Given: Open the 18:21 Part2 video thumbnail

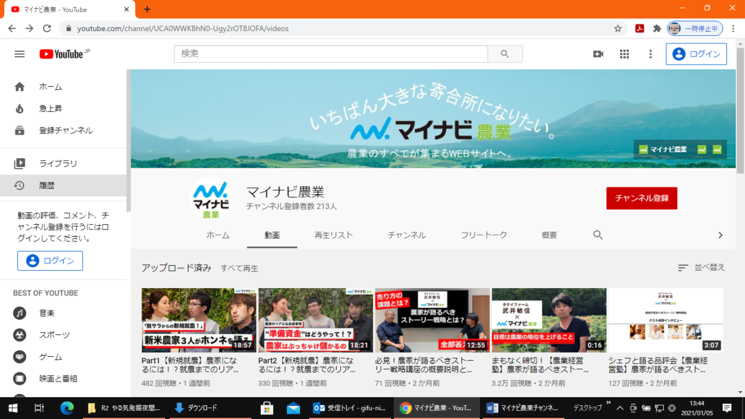Looking at the screenshot, I should 315,320.
